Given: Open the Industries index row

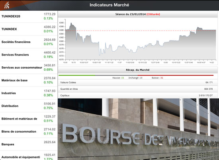Looking at the screenshot, I should (29, 93).
